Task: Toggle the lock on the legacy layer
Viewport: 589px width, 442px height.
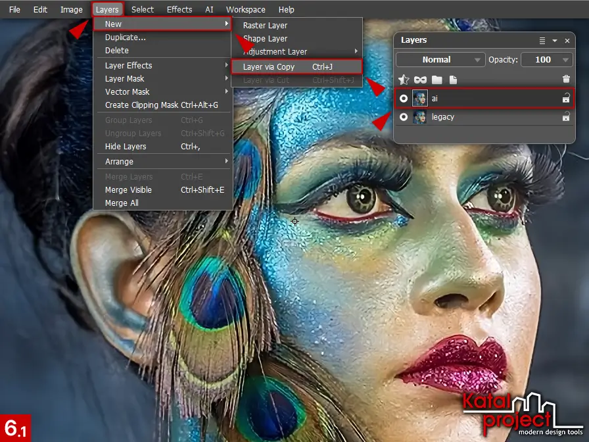Action: (x=565, y=117)
